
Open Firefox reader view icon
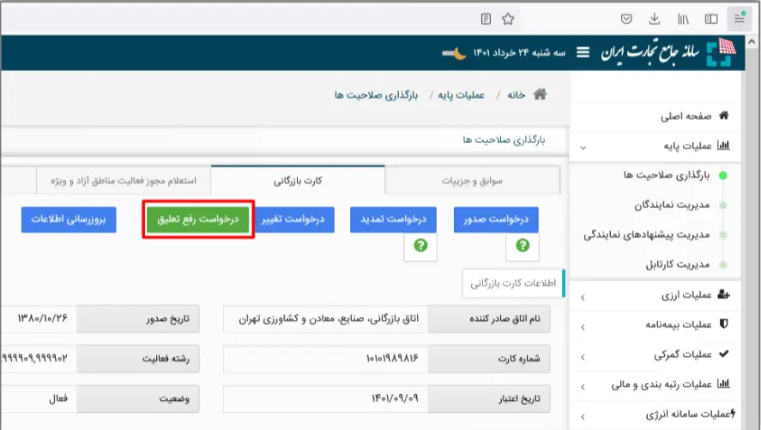pos(486,19)
